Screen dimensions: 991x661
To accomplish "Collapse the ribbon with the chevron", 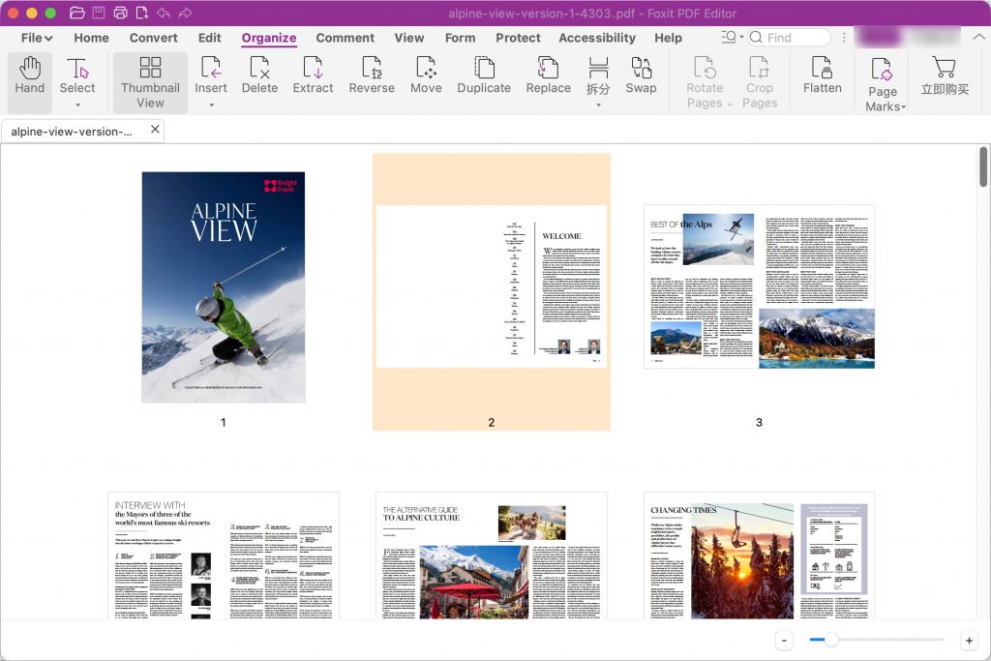I will tap(978, 38).
